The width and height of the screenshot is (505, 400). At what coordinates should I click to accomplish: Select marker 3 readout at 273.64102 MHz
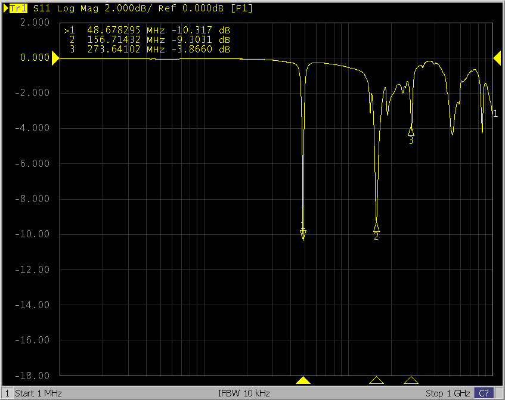(147, 49)
